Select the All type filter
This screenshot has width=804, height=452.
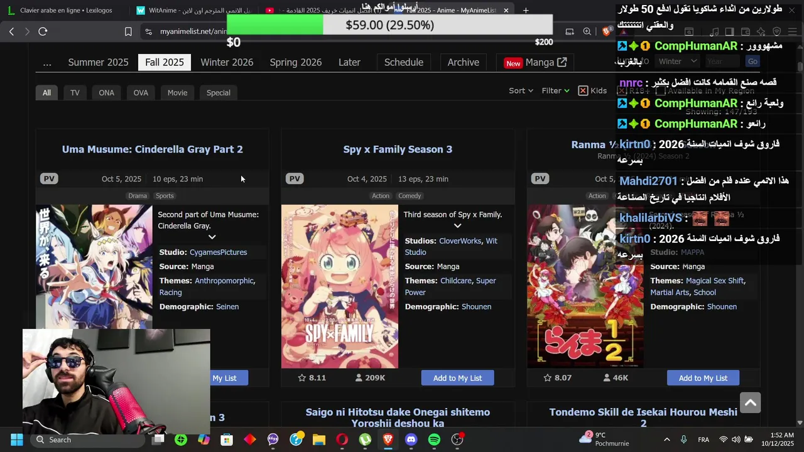[46, 92]
